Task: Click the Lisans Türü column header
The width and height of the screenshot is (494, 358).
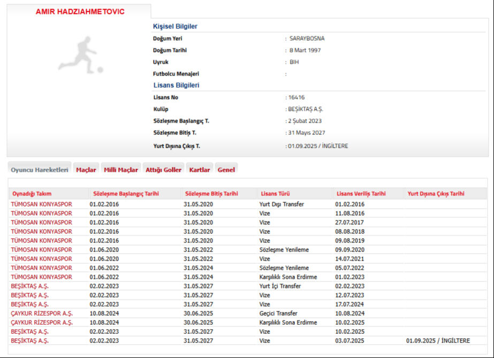Action: (x=275, y=194)
